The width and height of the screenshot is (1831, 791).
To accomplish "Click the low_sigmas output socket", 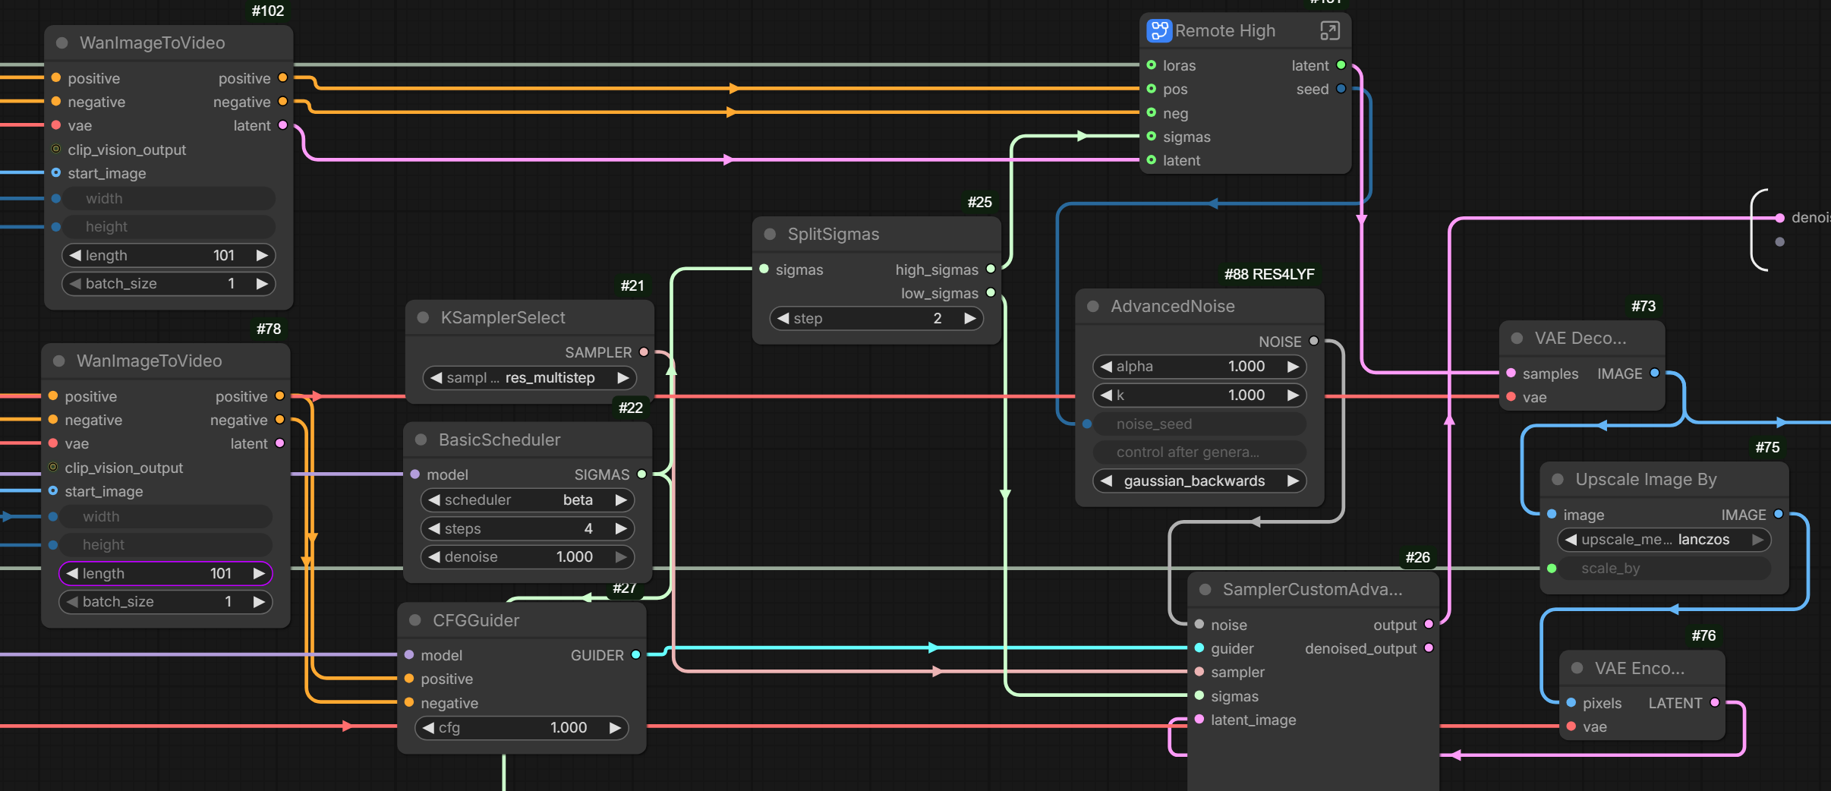I will coord(991,293).
